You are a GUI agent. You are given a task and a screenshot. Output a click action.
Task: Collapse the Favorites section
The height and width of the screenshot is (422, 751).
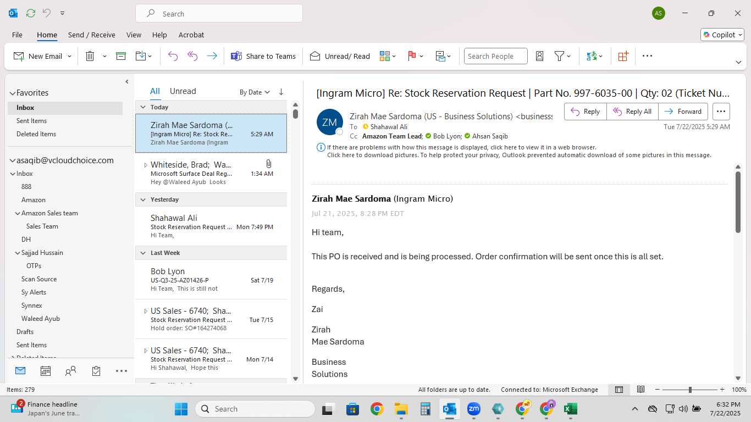coord(12,93)
